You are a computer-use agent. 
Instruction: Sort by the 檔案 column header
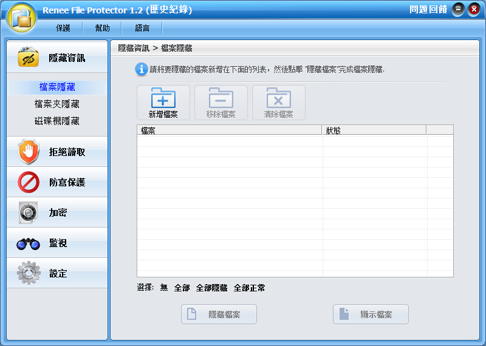[230, 130]
